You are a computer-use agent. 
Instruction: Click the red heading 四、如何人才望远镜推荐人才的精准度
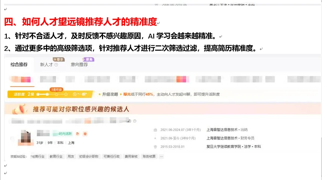click(81, 22)
